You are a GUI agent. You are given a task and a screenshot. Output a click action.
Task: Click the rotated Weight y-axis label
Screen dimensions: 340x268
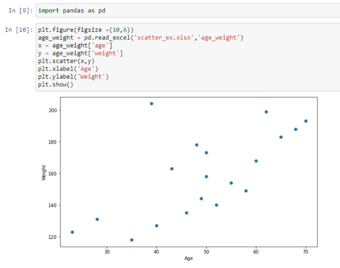44,173
